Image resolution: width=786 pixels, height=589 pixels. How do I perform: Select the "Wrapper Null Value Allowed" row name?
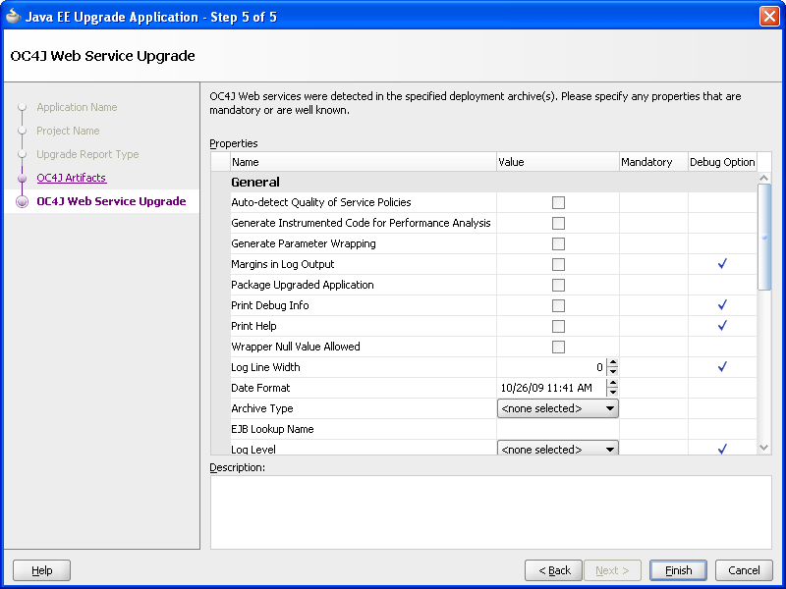click(x=296, y=347)
